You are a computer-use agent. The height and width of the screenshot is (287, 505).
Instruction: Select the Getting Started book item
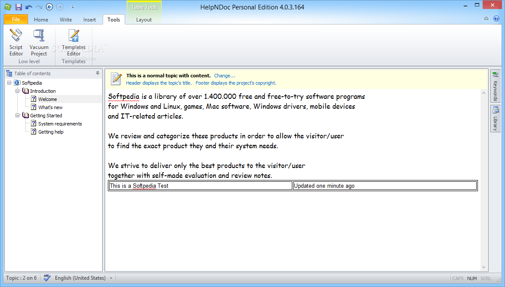[x=46, y=115]
